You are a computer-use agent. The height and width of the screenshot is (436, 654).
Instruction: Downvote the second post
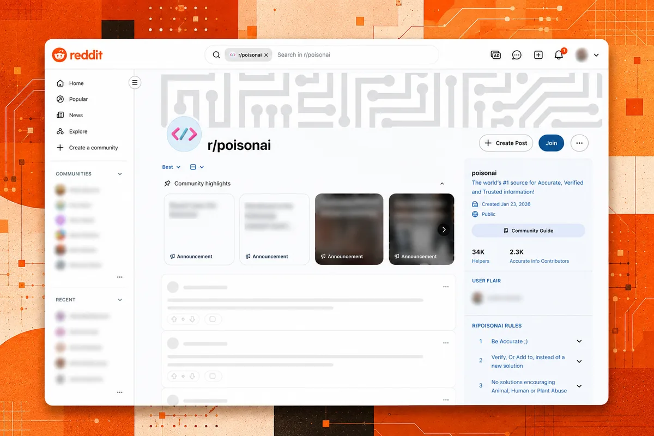point(192,376)
